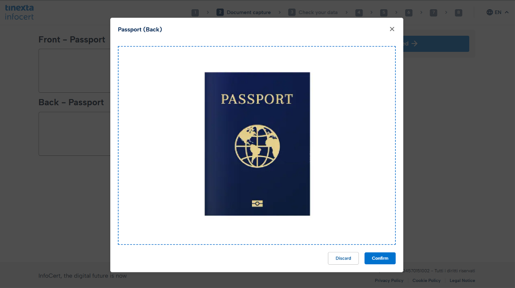Select the Check your data step
The width and height of the screenshot is (515, 288).
pos(313,12)
